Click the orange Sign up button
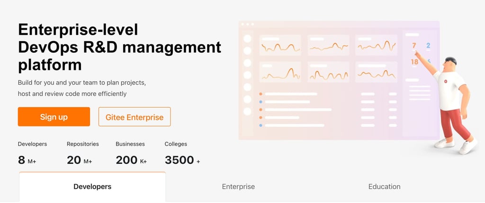The image size is (485, 203). coord(54,117)
